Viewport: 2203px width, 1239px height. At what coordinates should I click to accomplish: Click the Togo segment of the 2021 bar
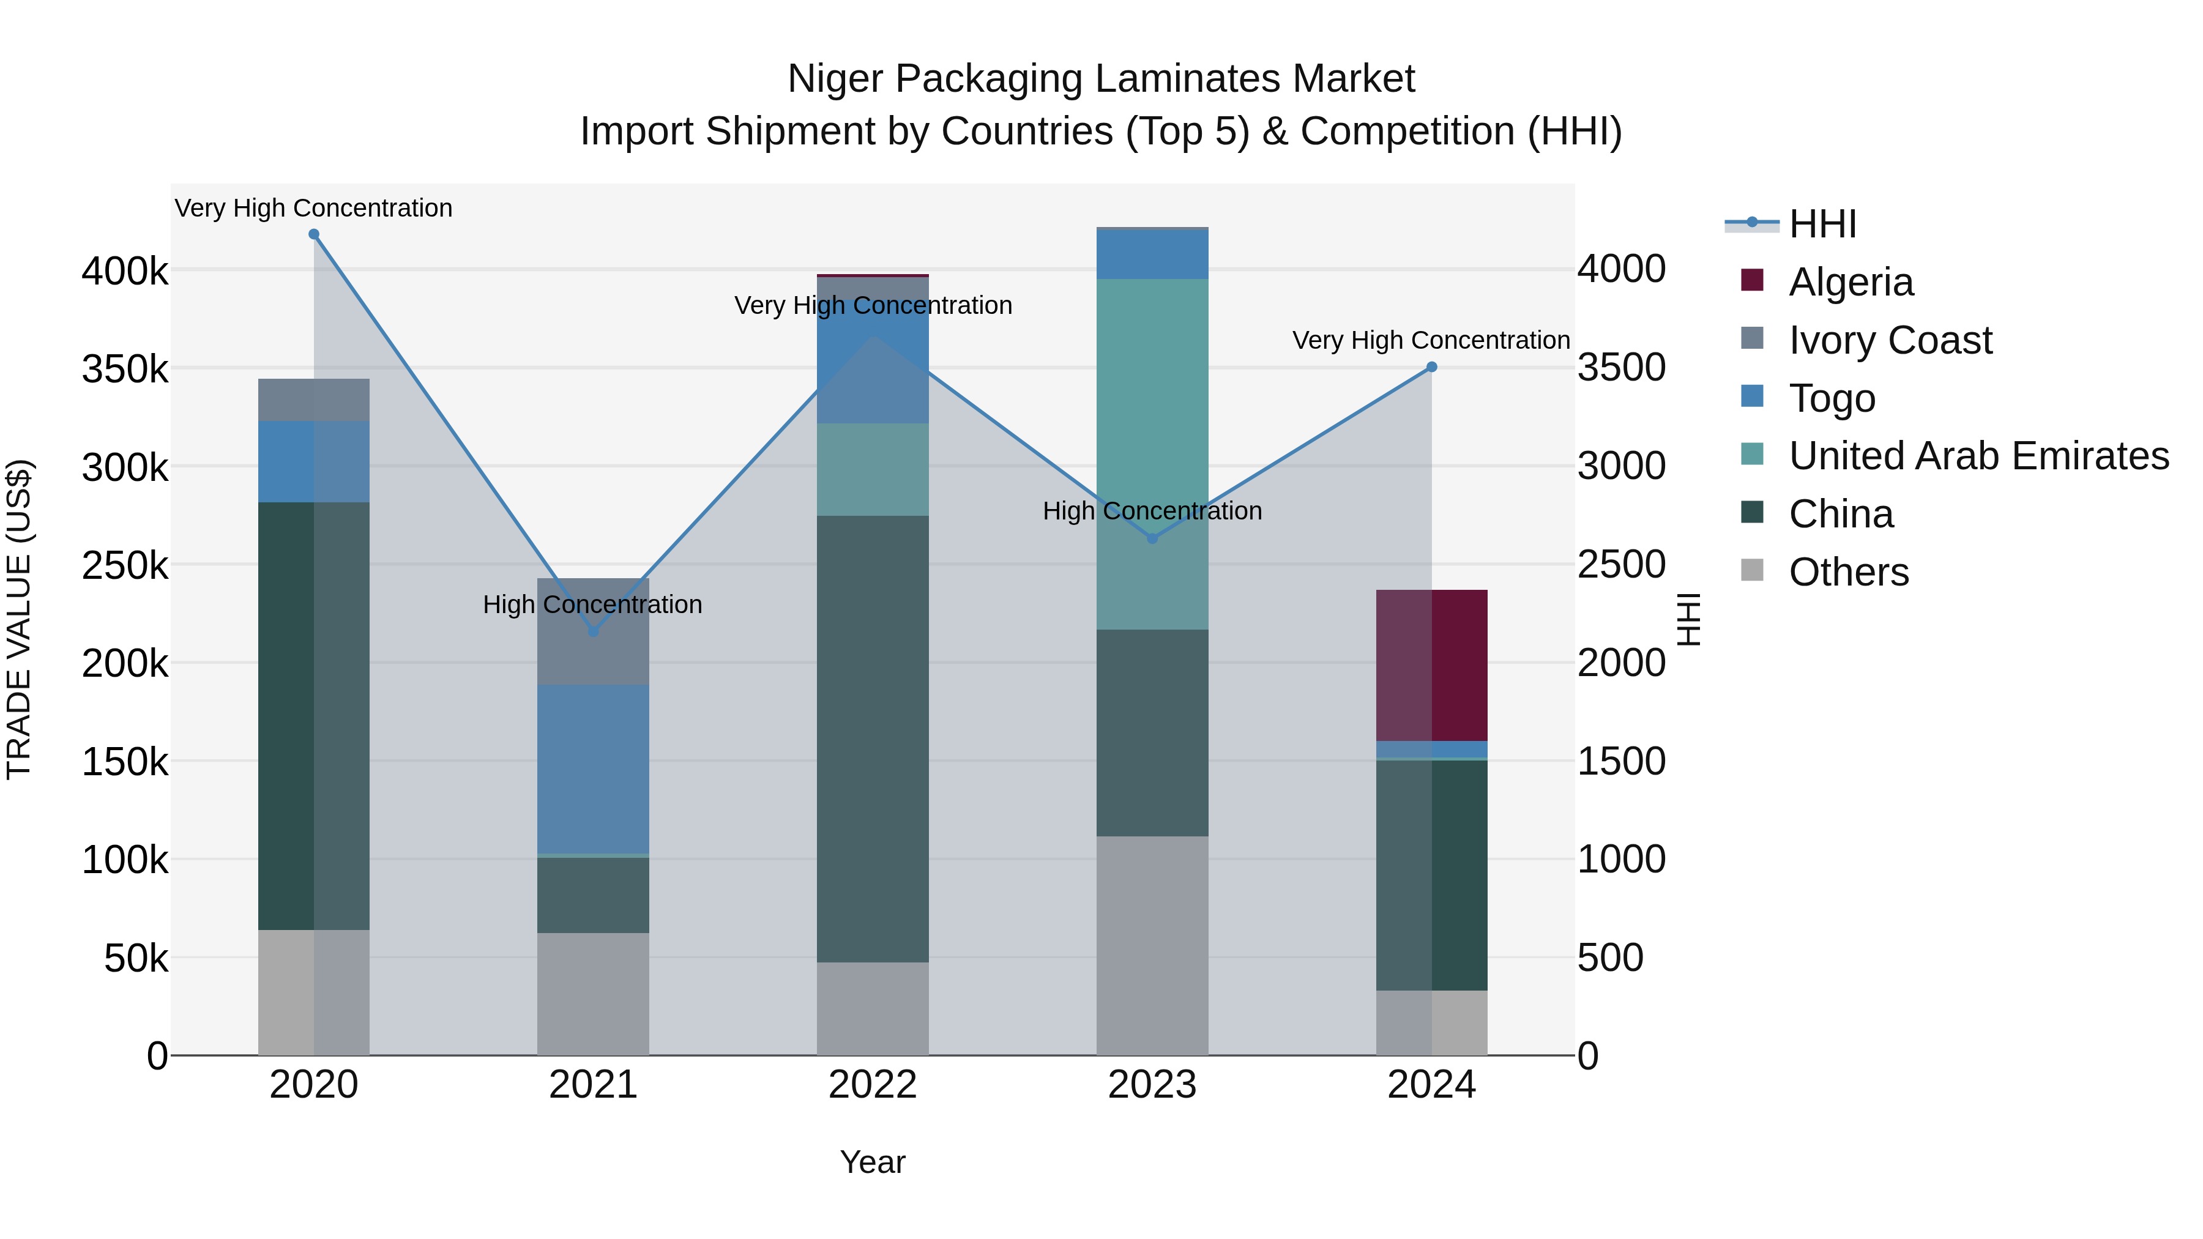(594, 768)
